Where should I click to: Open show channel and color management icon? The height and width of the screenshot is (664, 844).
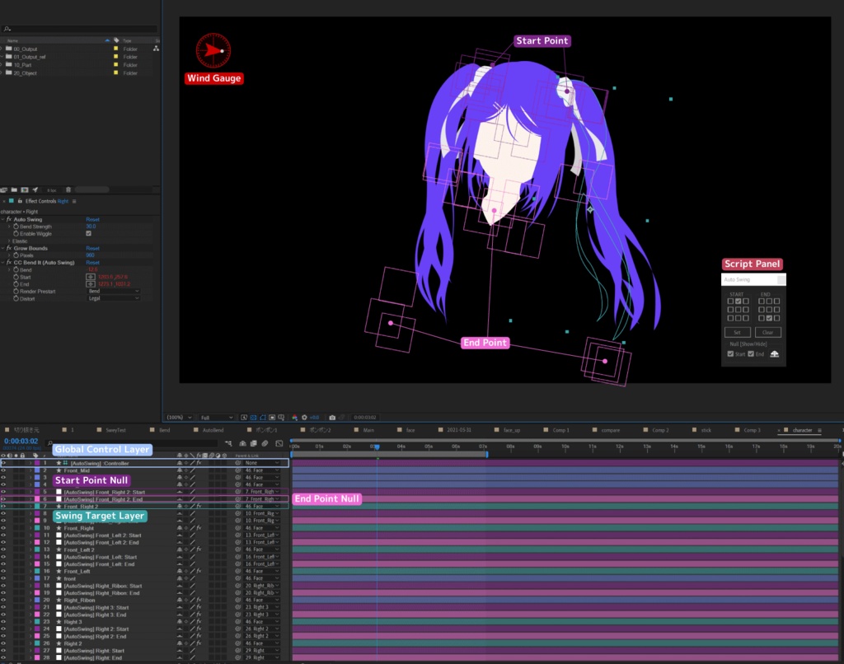tap(294, 417)
